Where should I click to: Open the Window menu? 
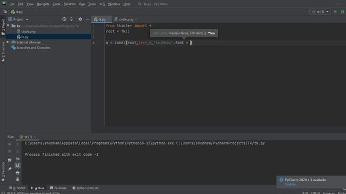click(x=114, y=4)
